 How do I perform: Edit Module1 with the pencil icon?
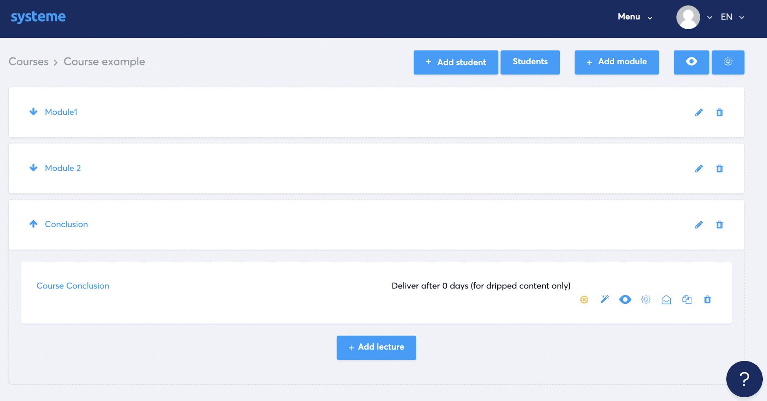pyautogui.click(x=698, y=112)
